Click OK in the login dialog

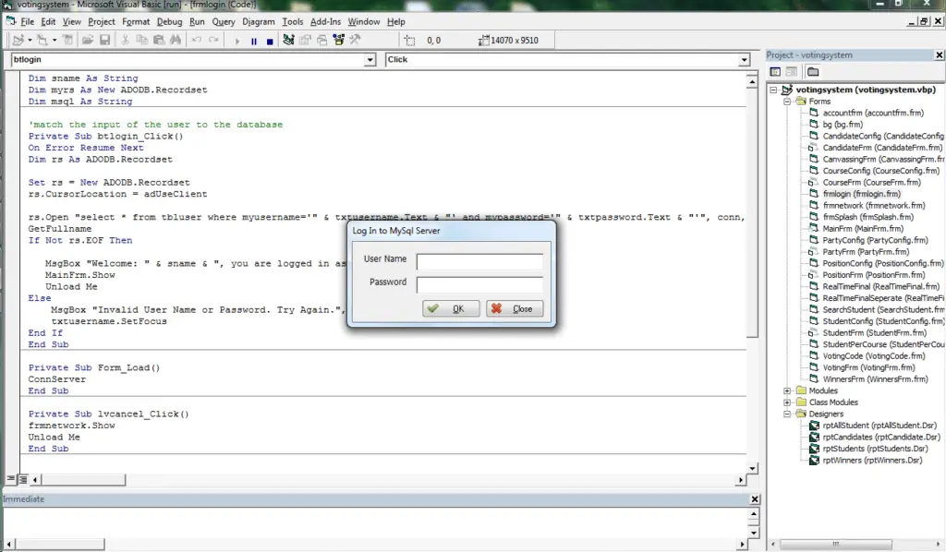pyautogui.click(x=449, y=309)
